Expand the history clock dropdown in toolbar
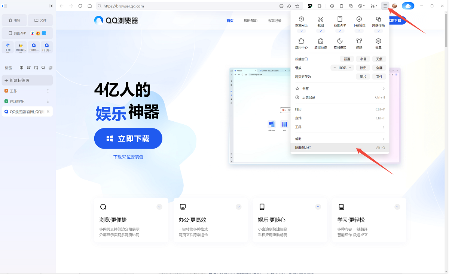The image size is (449, 274). pyautogui.click(x=361, y=6)
